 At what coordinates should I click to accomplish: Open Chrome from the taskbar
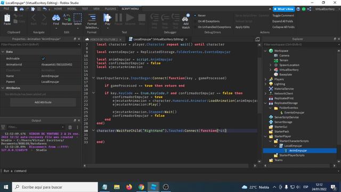point(141,187)
